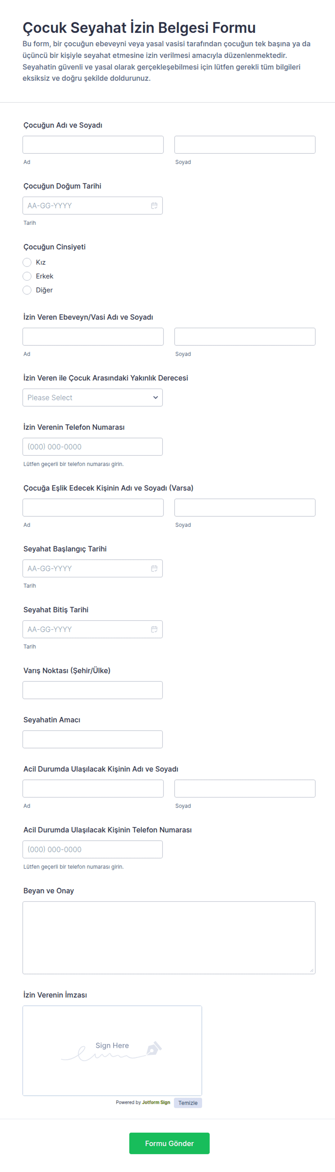Screen dimensions: 335x1172
Task: Open calendar icon for child's birth date
Action: coord(154,206)
